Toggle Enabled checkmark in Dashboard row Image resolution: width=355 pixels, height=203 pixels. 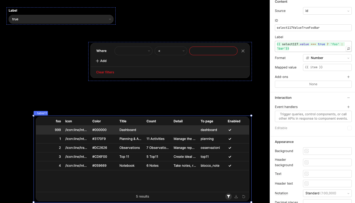pyautogui.click(x=230, y=130)
